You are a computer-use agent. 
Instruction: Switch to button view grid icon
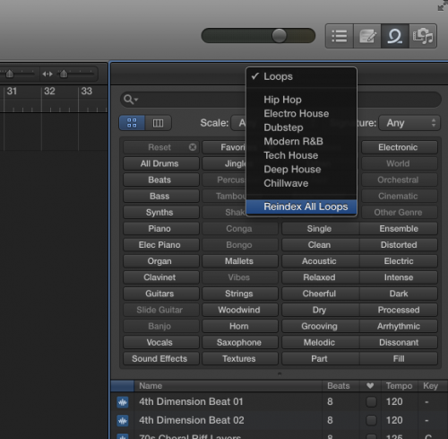click(132, 123)
